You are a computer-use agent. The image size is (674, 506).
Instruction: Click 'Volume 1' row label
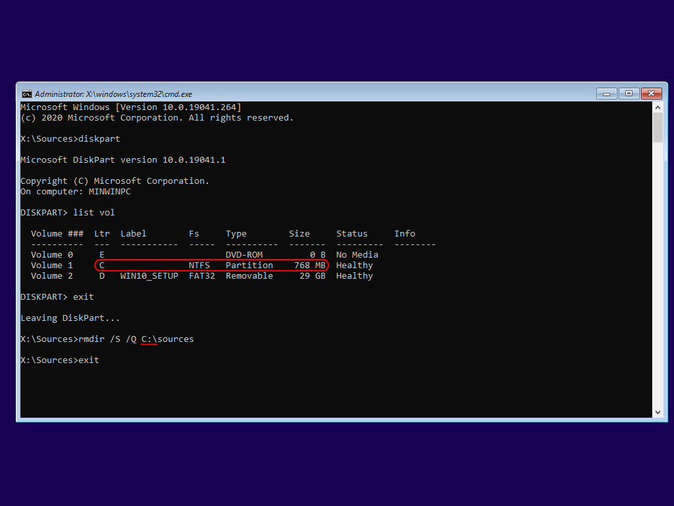(x=52, y=266)
